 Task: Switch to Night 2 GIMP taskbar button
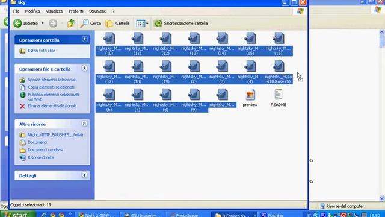(x=97, y=215)
